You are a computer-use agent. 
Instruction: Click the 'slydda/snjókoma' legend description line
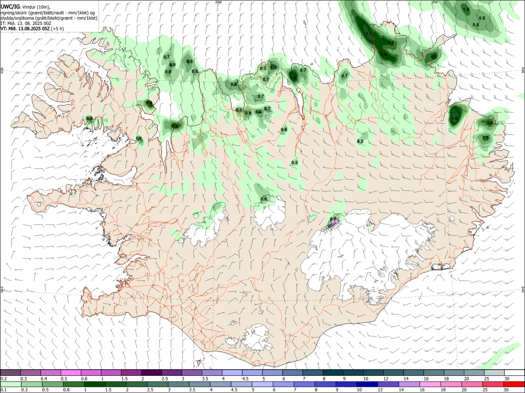click(49, 18)
